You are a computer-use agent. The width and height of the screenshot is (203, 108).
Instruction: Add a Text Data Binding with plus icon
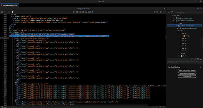pyautogui.click(x=201, y=67)
